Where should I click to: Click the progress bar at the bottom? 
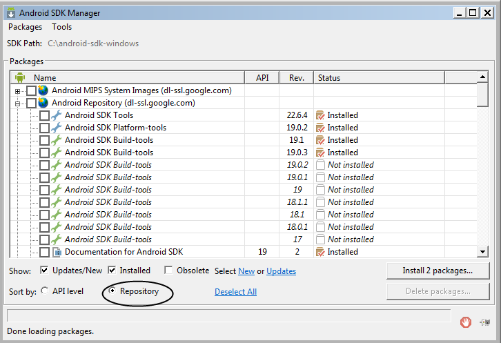229,315
